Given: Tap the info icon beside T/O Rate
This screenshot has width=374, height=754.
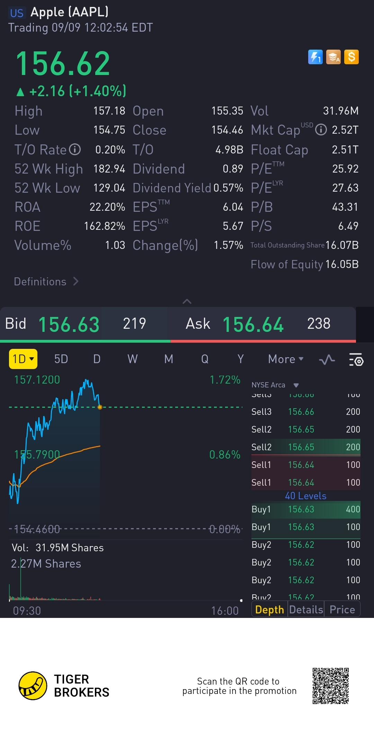Looking at the screenshot, I should pos(75,150).
